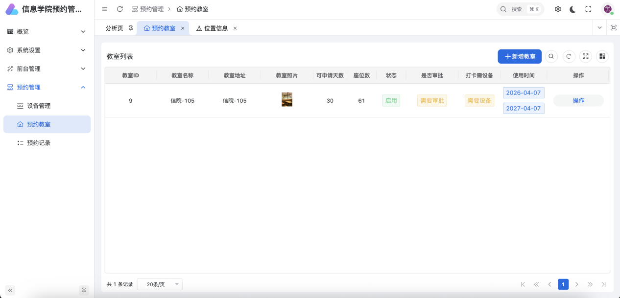Viewport: 620px width, 298px height.
Task: Pin the sidebar using pin icon
Action: pos(84,290)
